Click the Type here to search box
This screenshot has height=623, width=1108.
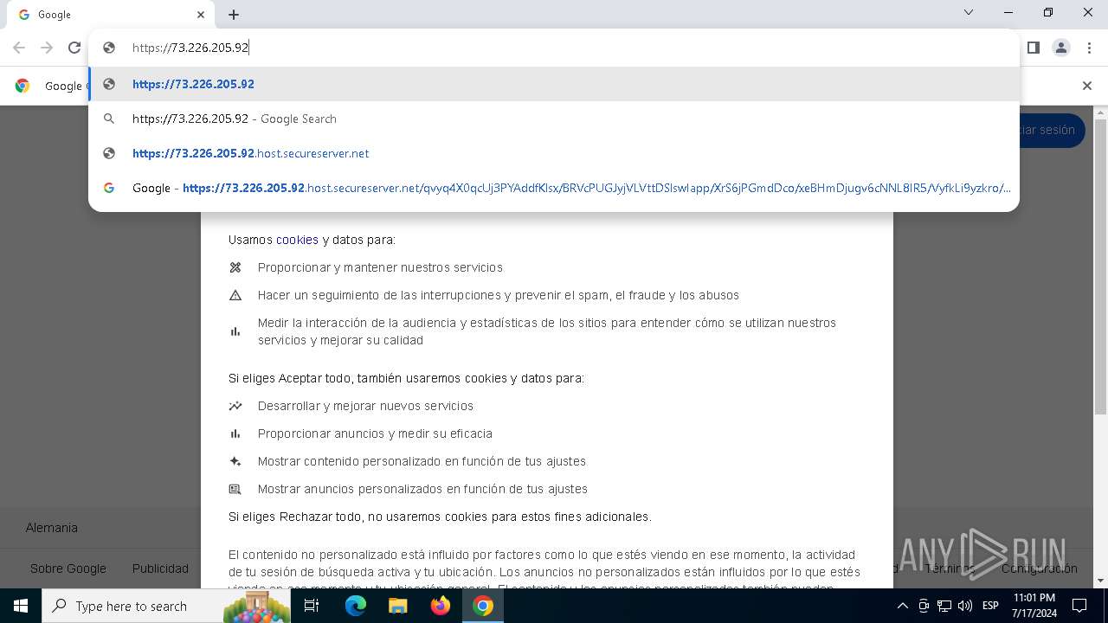coord(167,606)
